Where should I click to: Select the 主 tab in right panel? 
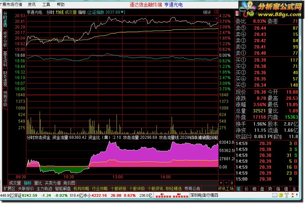tap(294, 189)
